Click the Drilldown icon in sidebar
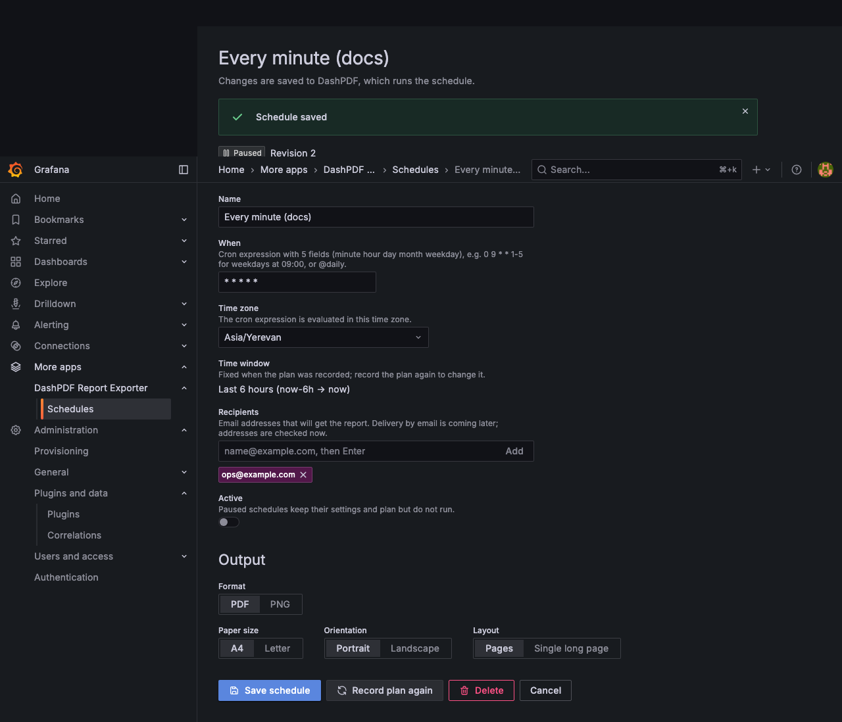 [x=16, y=304]
